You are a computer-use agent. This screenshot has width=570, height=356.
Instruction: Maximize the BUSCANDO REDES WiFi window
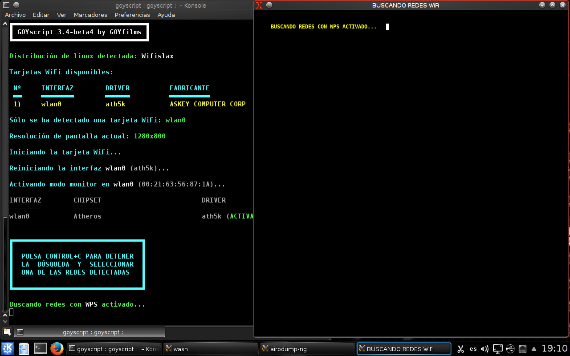(552, 5)
